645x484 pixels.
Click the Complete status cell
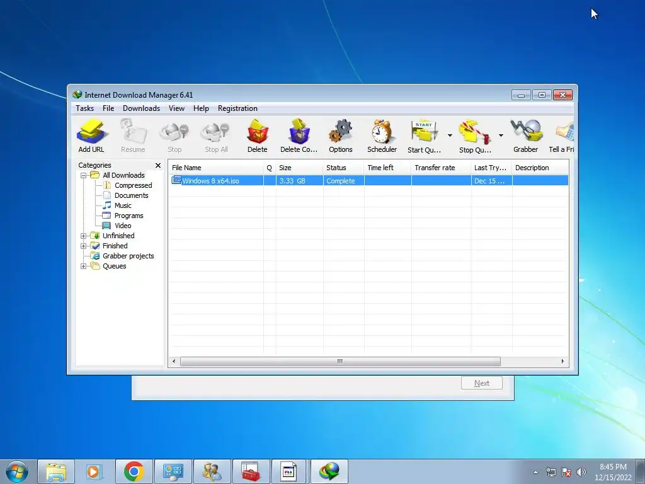pos(343,181)
